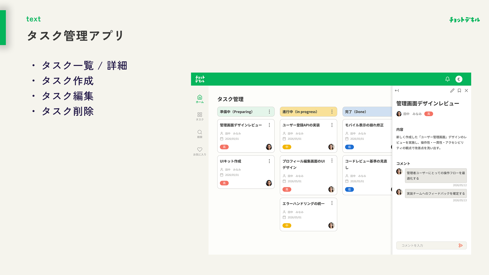Click assignee avatar on UIキット作成 card
This screenshot has width=489, height=275.
(269, 183)
